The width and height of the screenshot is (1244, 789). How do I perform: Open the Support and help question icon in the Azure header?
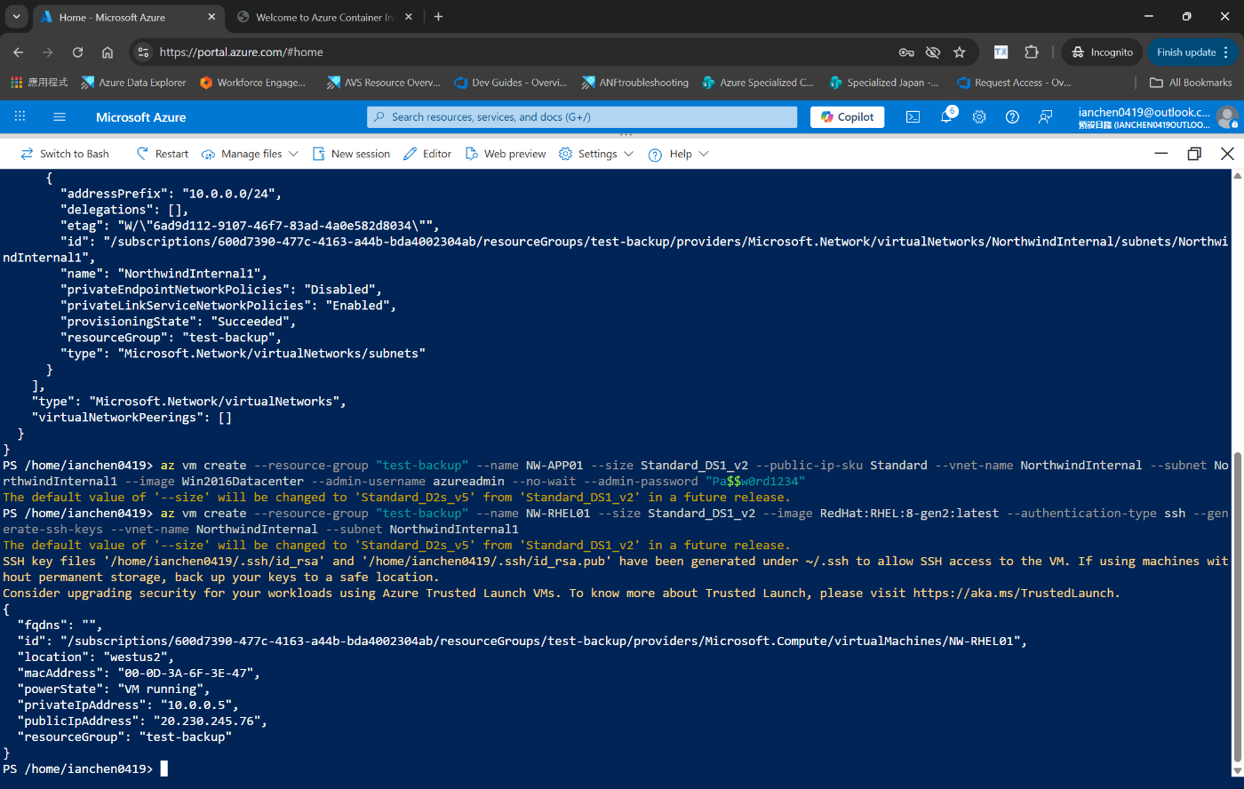coord(1012,116)
